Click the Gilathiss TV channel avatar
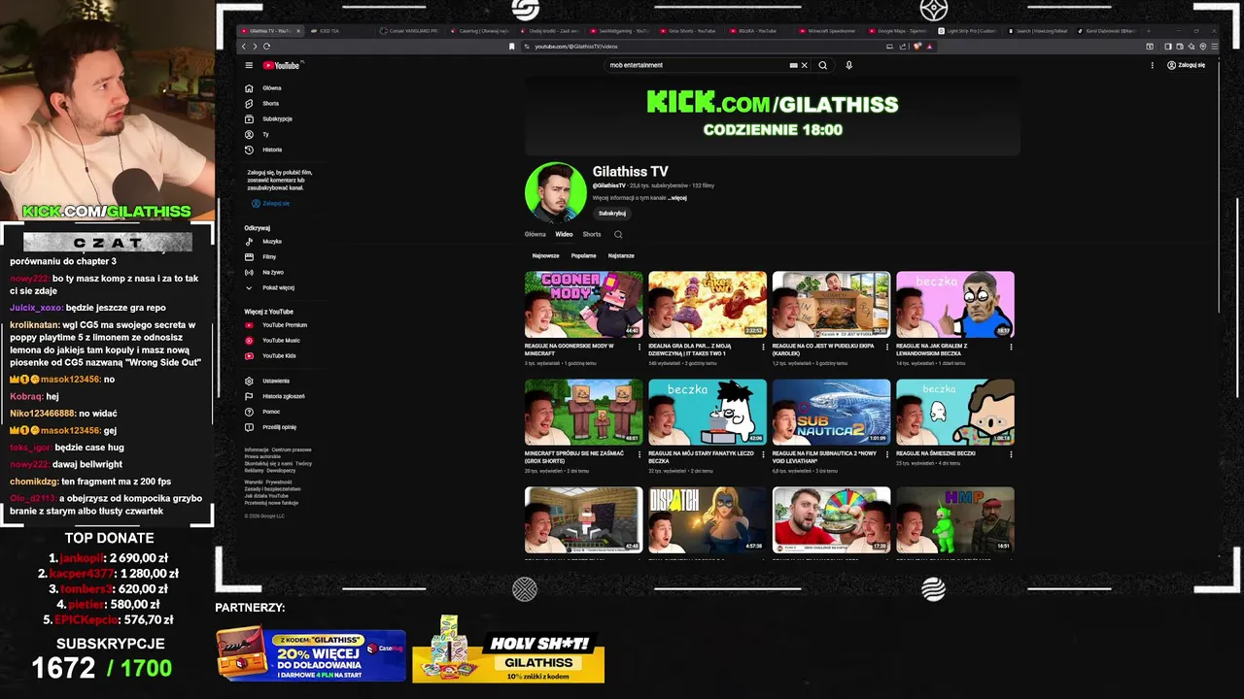This screenshot has height=699, width=1244. pyautogui.click(x=556, y=192)
